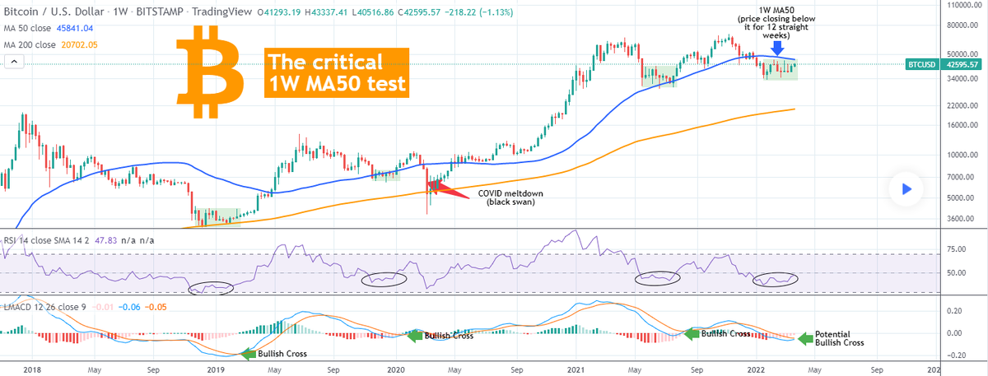Image resolution: width=988 pixels, height=376 pixels.
Task: Click the 7000.00 price axis label
Action: 962,177
